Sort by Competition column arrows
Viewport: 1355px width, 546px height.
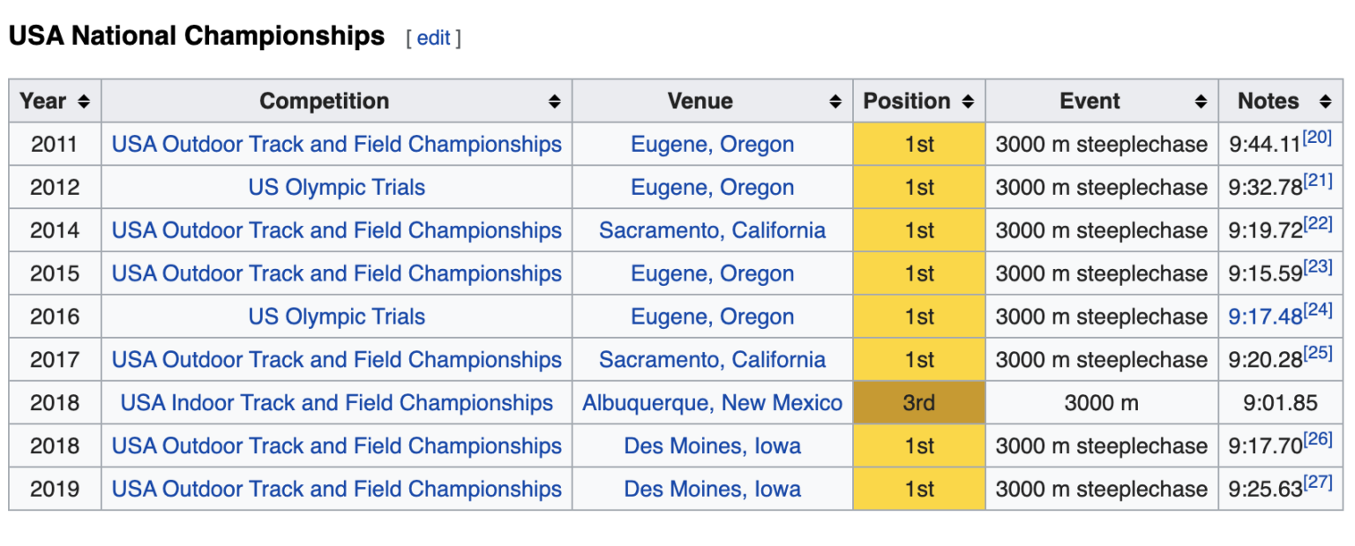[554, 101]
